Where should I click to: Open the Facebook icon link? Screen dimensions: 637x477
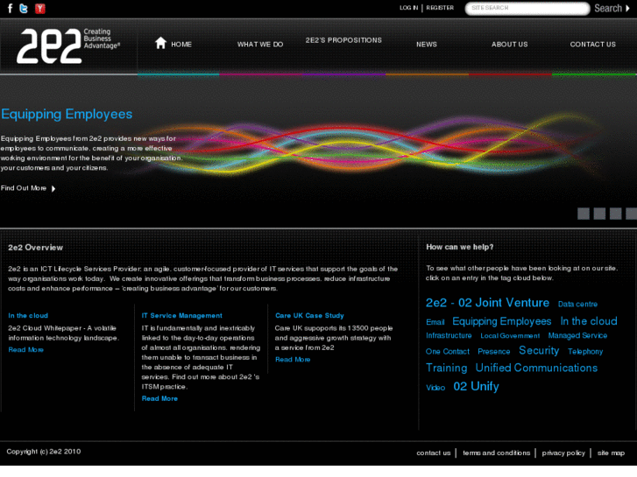11,8
